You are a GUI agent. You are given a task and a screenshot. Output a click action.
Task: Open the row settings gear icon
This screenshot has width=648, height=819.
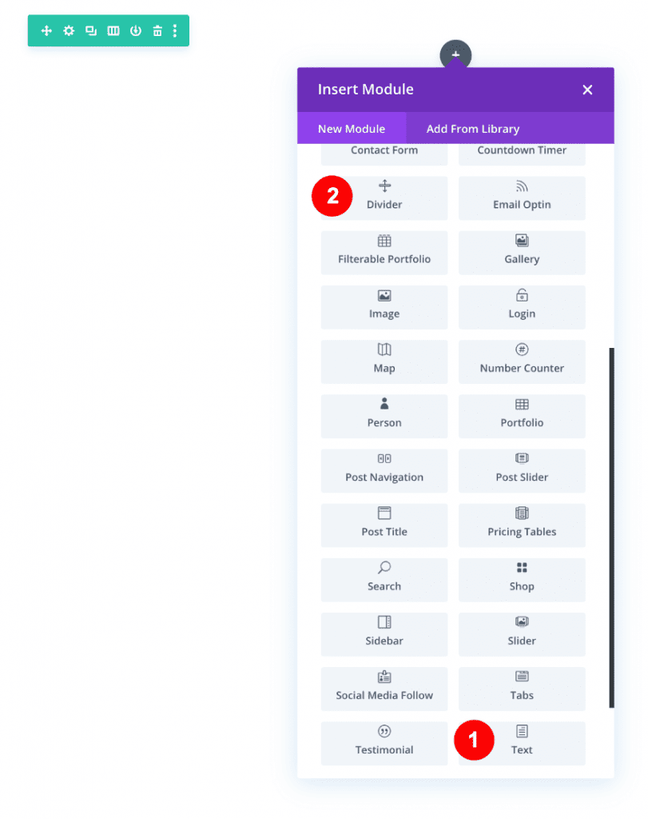tap(69, 30)
